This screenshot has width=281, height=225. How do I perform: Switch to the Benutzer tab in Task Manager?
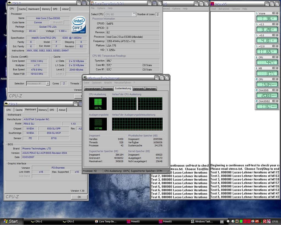coord(151,89)
